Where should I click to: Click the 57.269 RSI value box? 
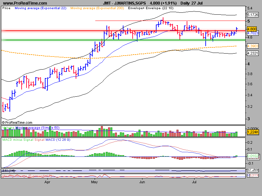coord(253,170)
